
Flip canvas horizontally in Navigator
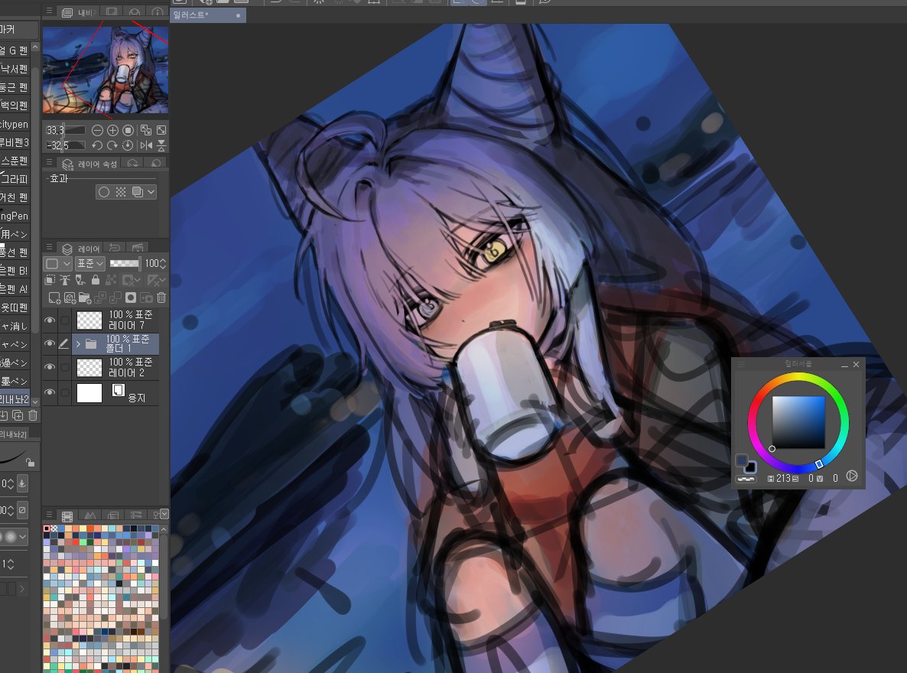tap(146, 145)
